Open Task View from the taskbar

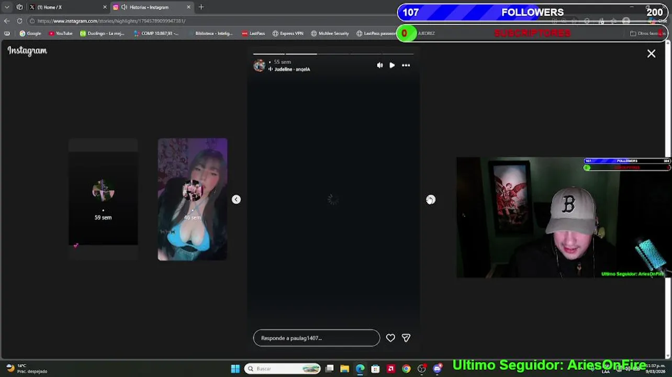coord(329,369)
